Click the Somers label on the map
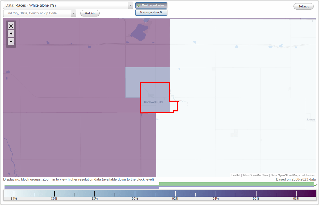 coord(310,119)
